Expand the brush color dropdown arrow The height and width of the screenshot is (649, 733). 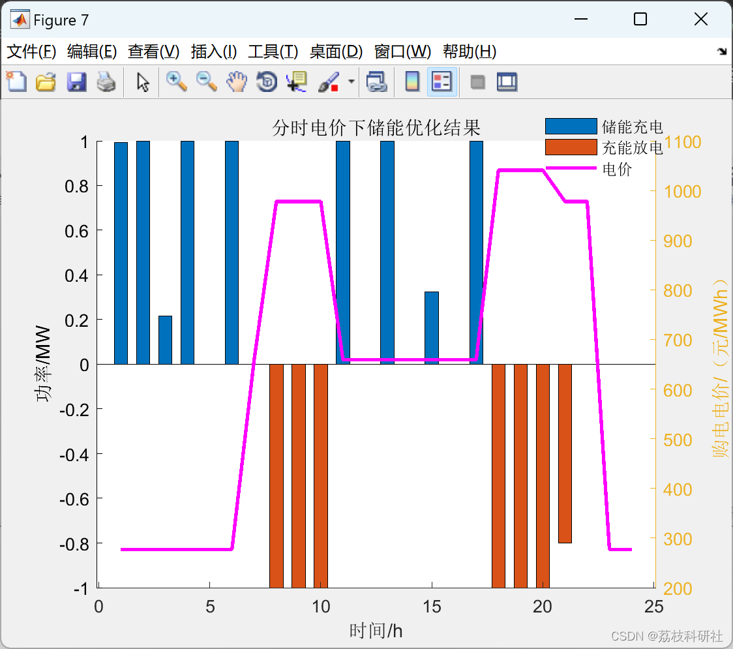[x=352, y=82]
